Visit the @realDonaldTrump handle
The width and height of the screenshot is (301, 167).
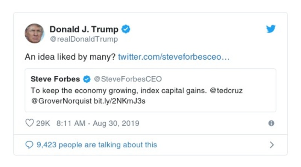[x=84, y=39]
